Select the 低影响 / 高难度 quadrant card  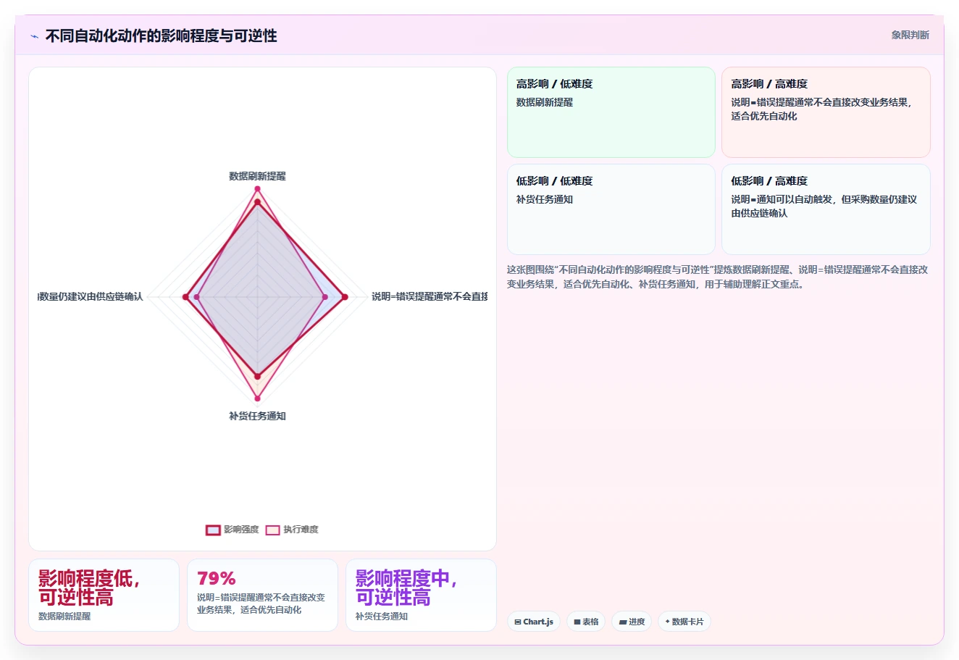(826, 209)
